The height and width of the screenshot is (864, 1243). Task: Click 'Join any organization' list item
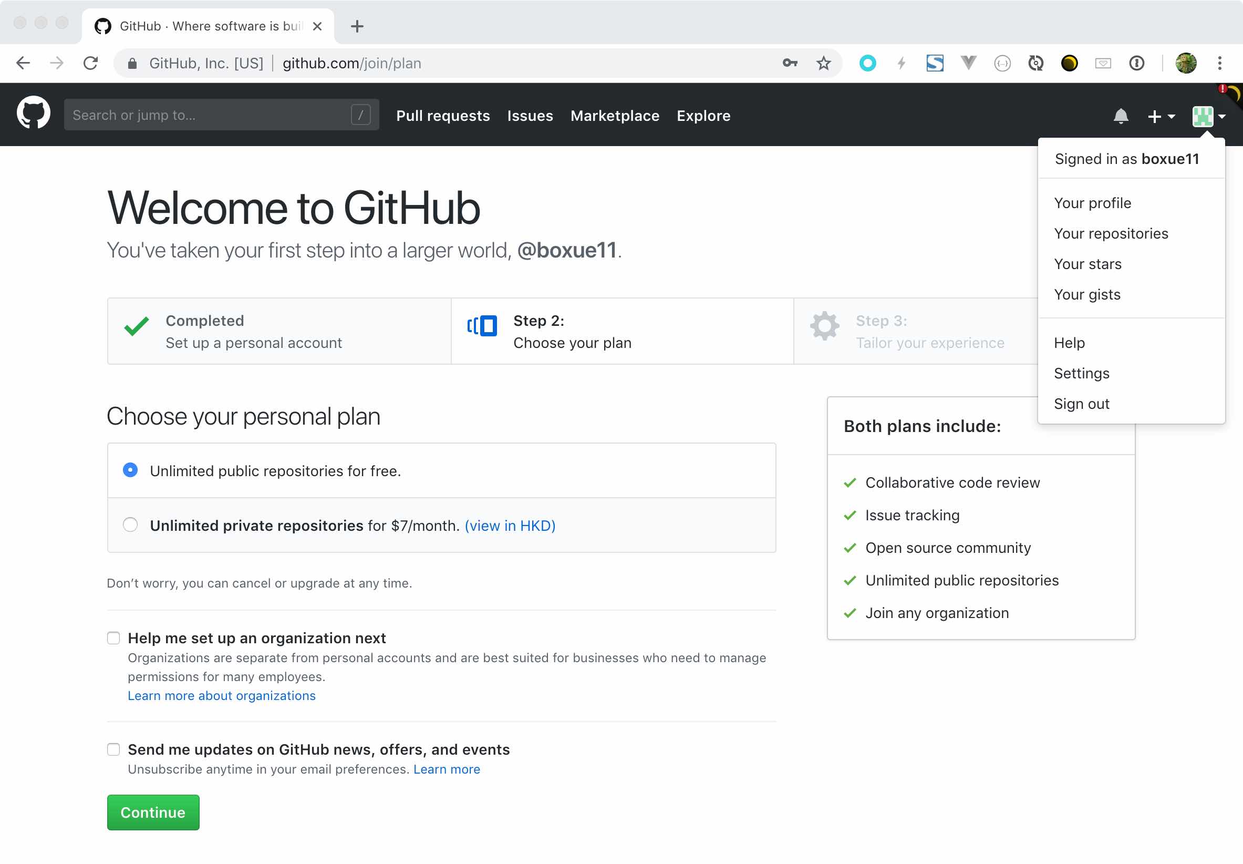[937, 613]
